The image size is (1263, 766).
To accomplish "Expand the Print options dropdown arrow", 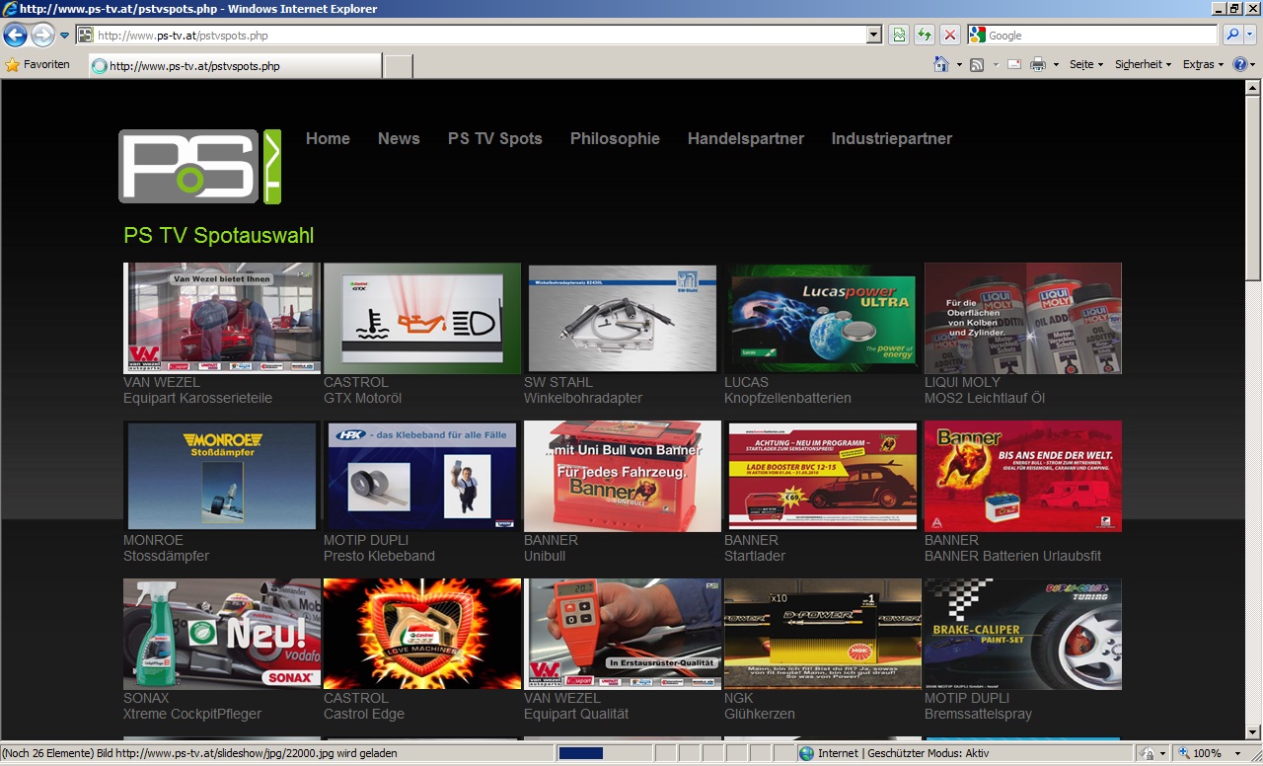I will point(1056,65).
